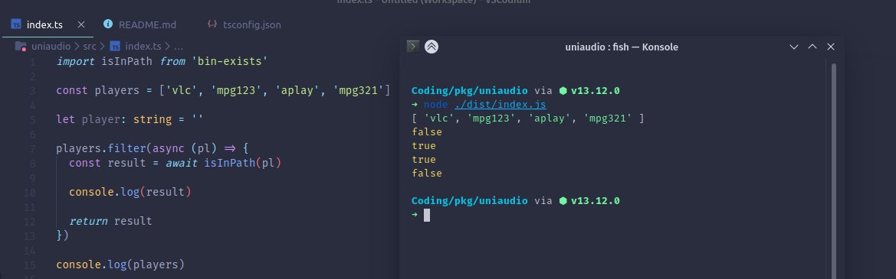Click the top Coding/pkg/uniaudio prompt path
896x279 pixels.
coord(470,91)
